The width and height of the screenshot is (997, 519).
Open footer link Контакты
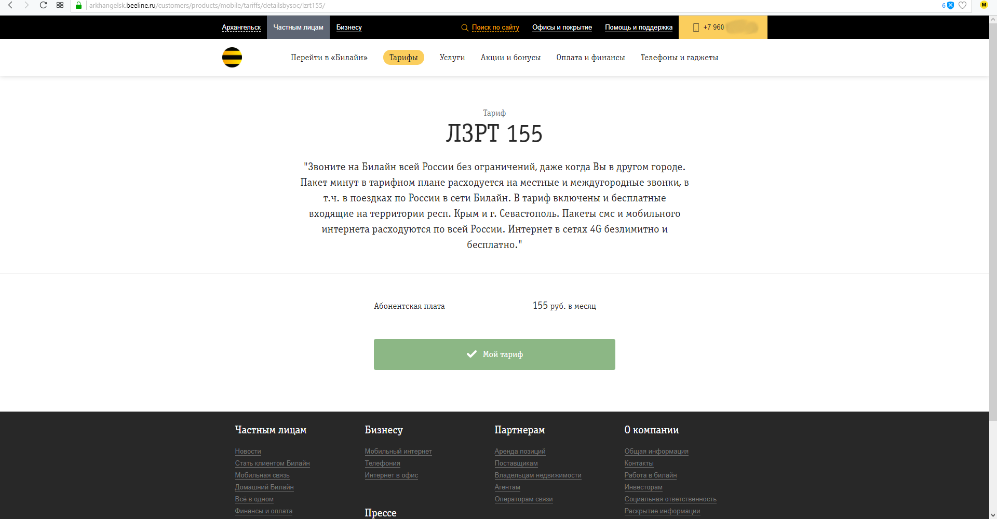pyautogui.click(x=639, y=463)
